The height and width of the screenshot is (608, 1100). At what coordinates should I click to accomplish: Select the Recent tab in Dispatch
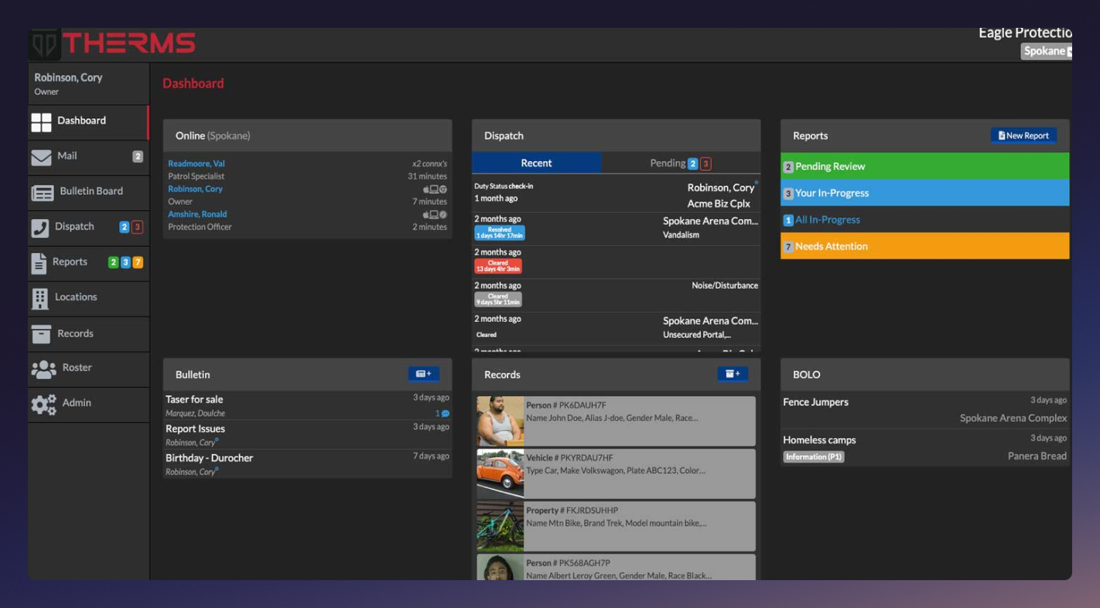(537, 162)
